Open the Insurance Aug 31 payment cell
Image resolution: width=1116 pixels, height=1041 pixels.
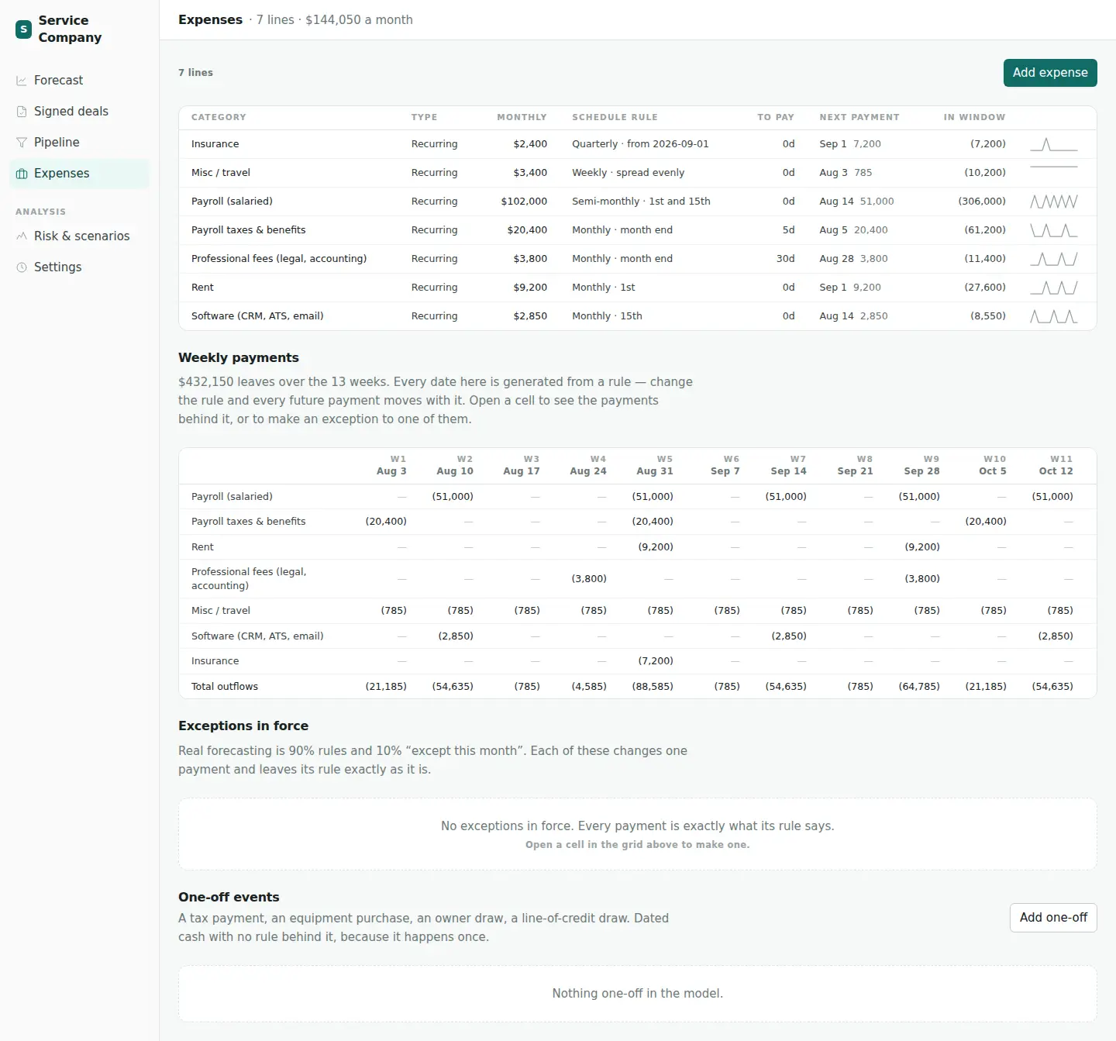[656, 661]
